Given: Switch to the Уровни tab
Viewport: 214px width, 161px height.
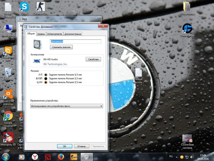Looking at the screenshot, I should [41, 34].
